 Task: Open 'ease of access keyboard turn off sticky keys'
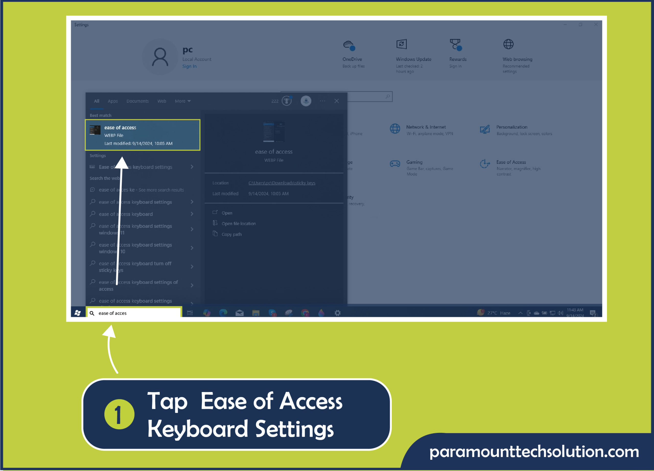(x=139, y=267)
